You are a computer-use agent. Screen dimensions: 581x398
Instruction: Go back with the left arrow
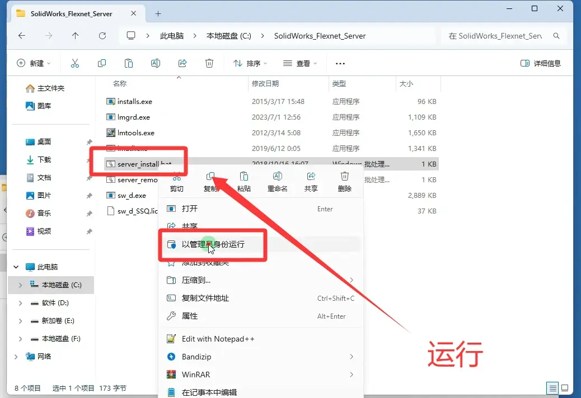[x=22, y=36]
